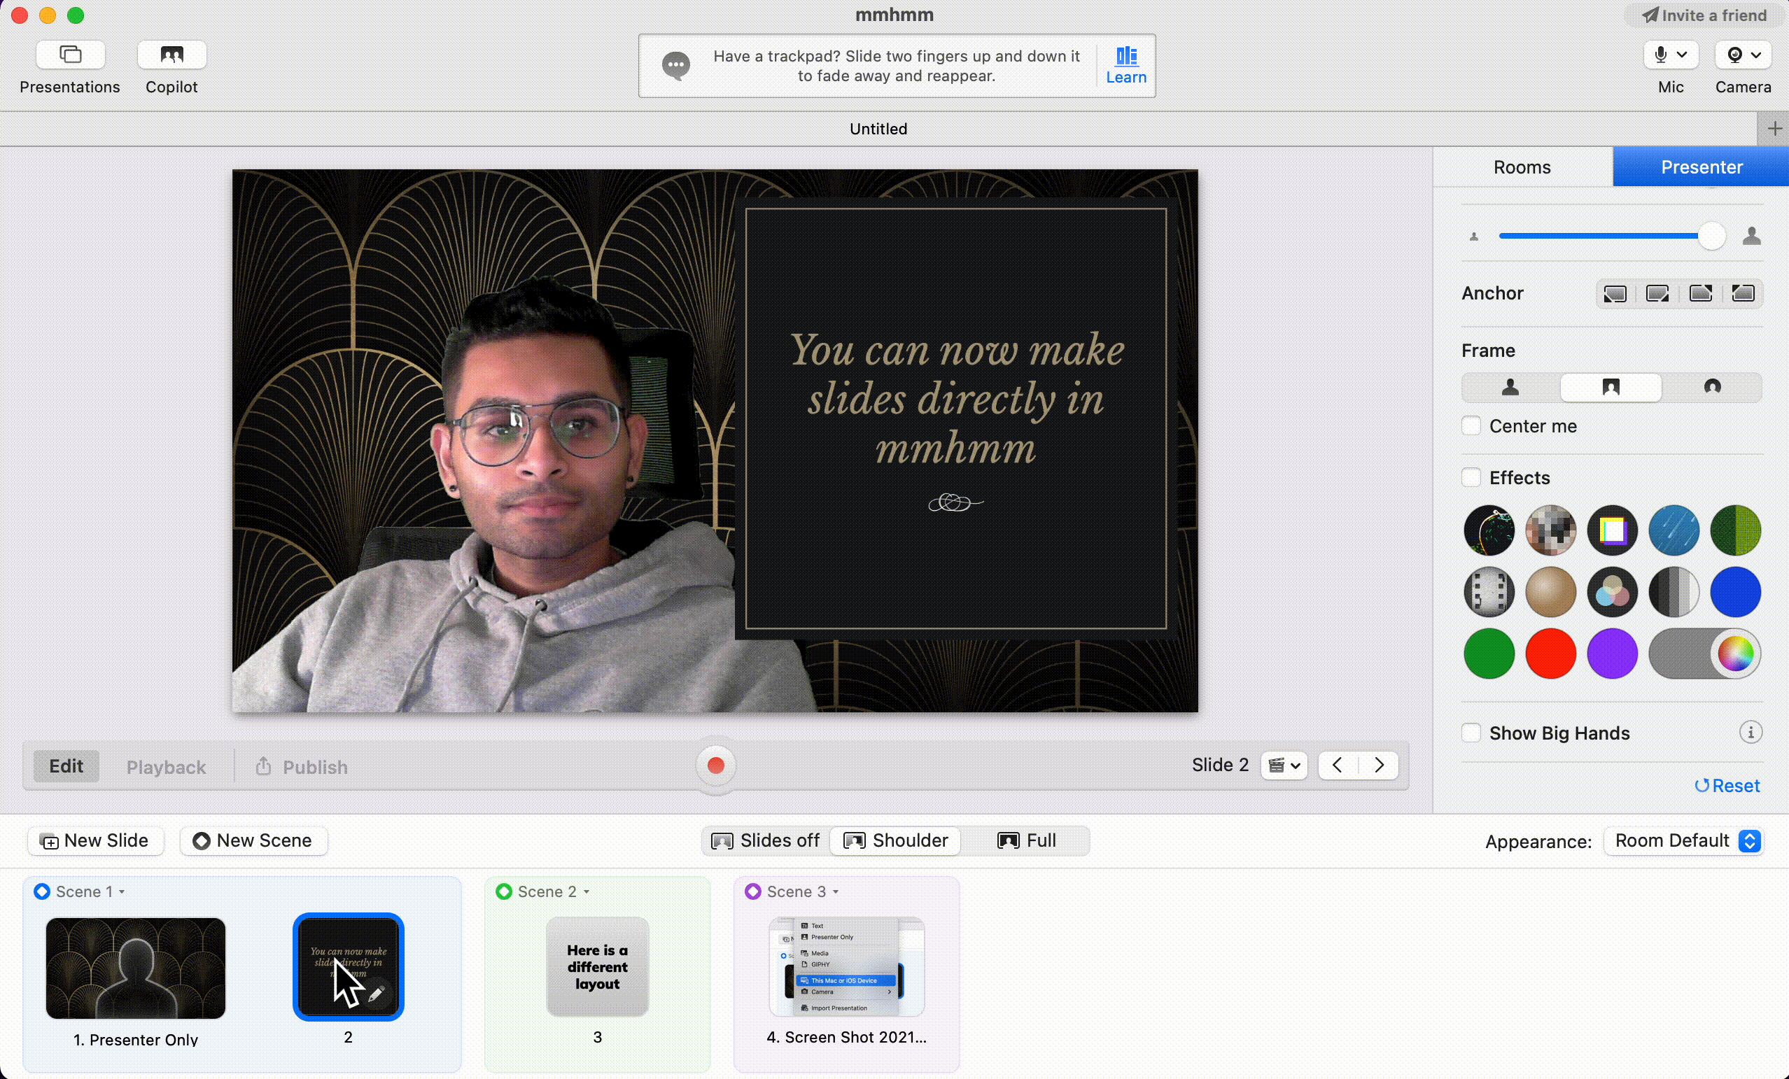The image size is (1789, 1079).
Task: Open Slide 2 scene selector dropdown
Action: 1282,765
